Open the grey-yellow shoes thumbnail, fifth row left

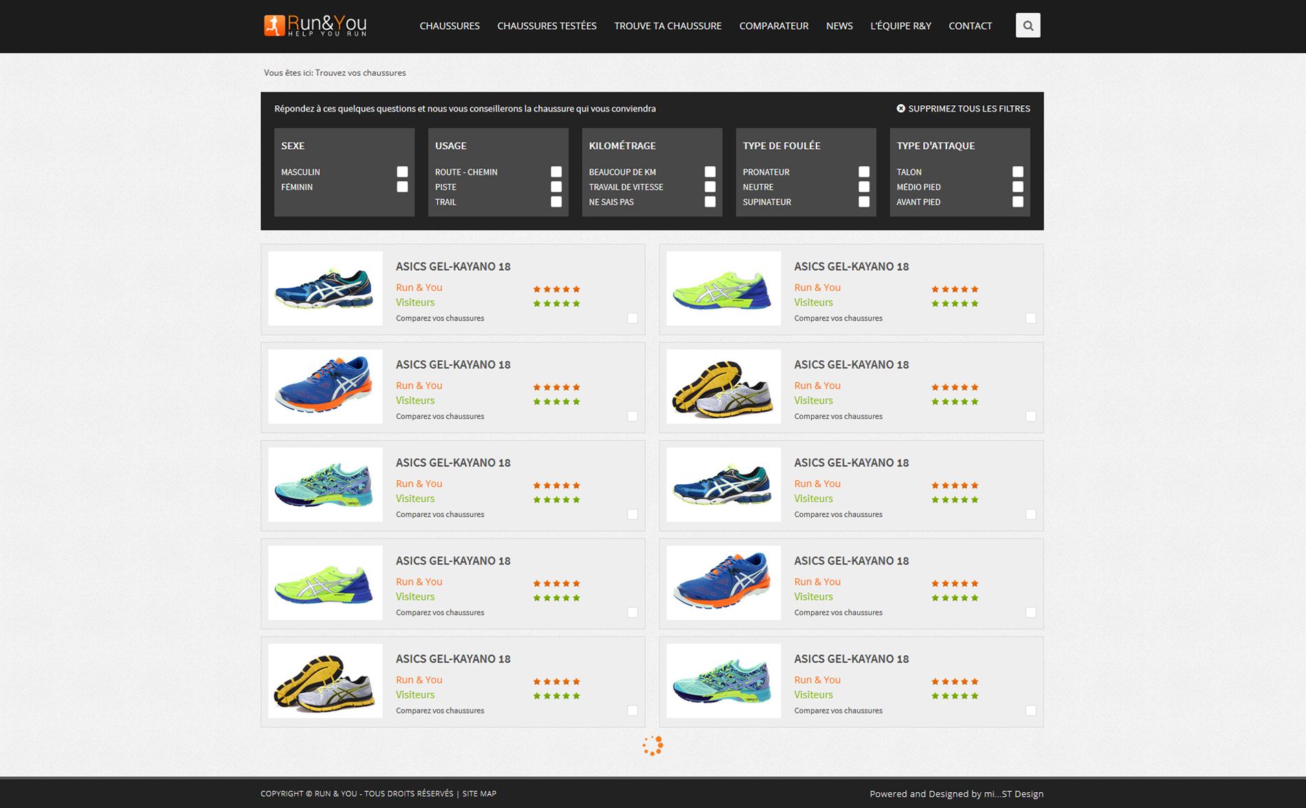[325, 681]
